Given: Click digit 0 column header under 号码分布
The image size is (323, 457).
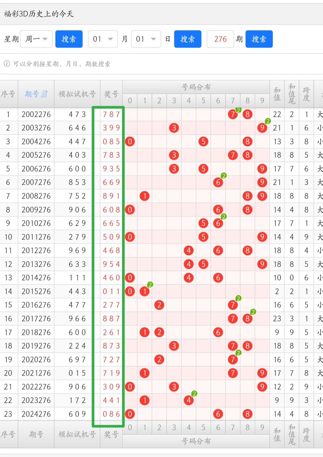Looking at the screenshot, I should pyautogui.click(x=130, y=100).
